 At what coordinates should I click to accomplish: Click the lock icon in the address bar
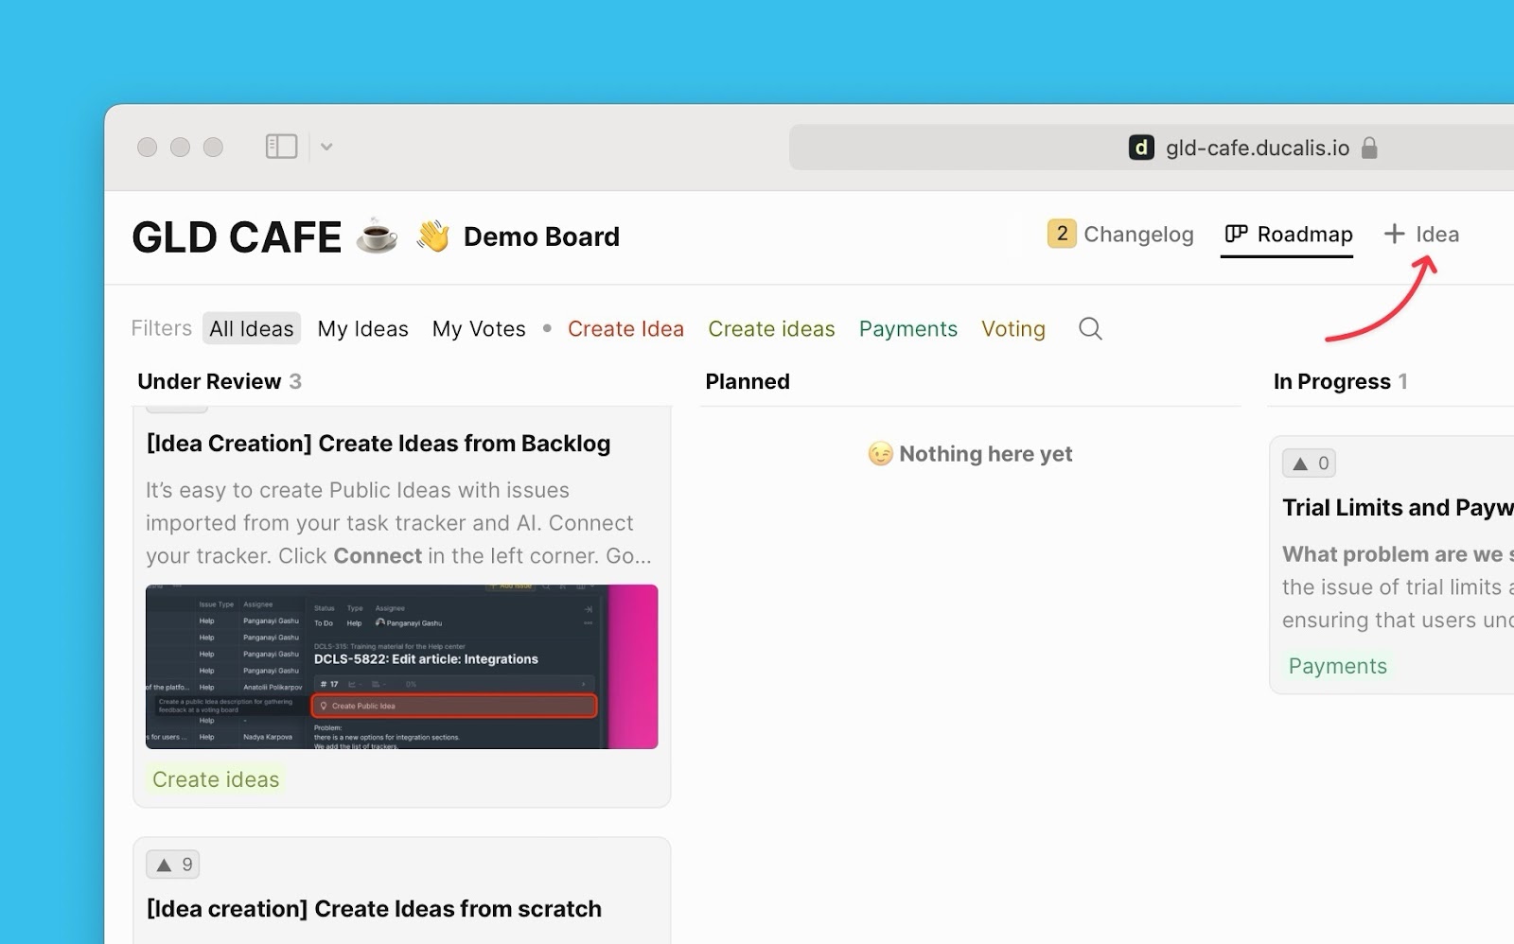click(x=1369, y=148)
